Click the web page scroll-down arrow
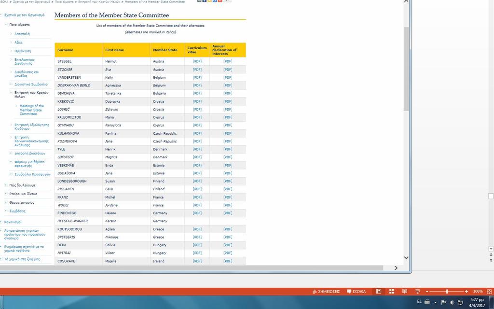 point(406,258)
